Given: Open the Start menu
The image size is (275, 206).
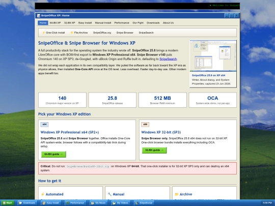Looking at the screenshot, I should click(x=7, y=203).
